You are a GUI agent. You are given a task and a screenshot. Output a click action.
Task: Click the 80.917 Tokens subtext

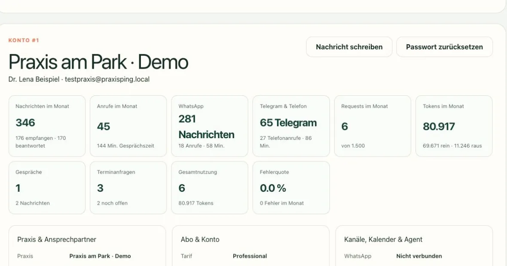click(x=196, y=203)
